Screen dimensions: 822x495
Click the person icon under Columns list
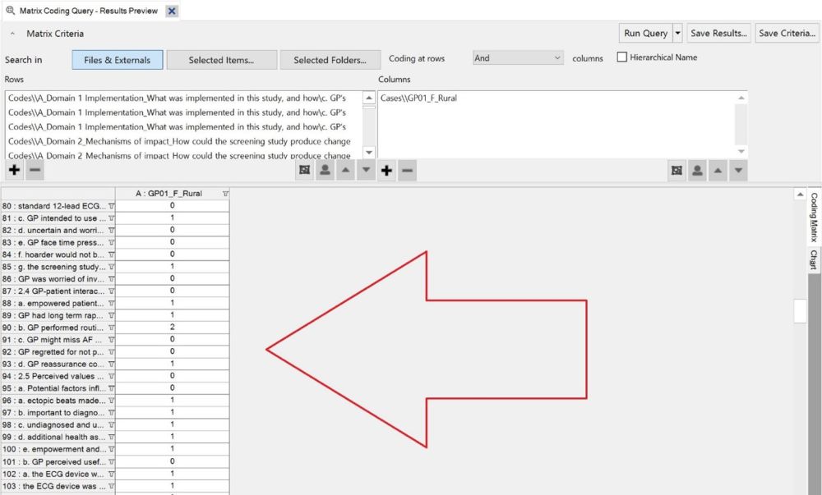coord(697,170)
